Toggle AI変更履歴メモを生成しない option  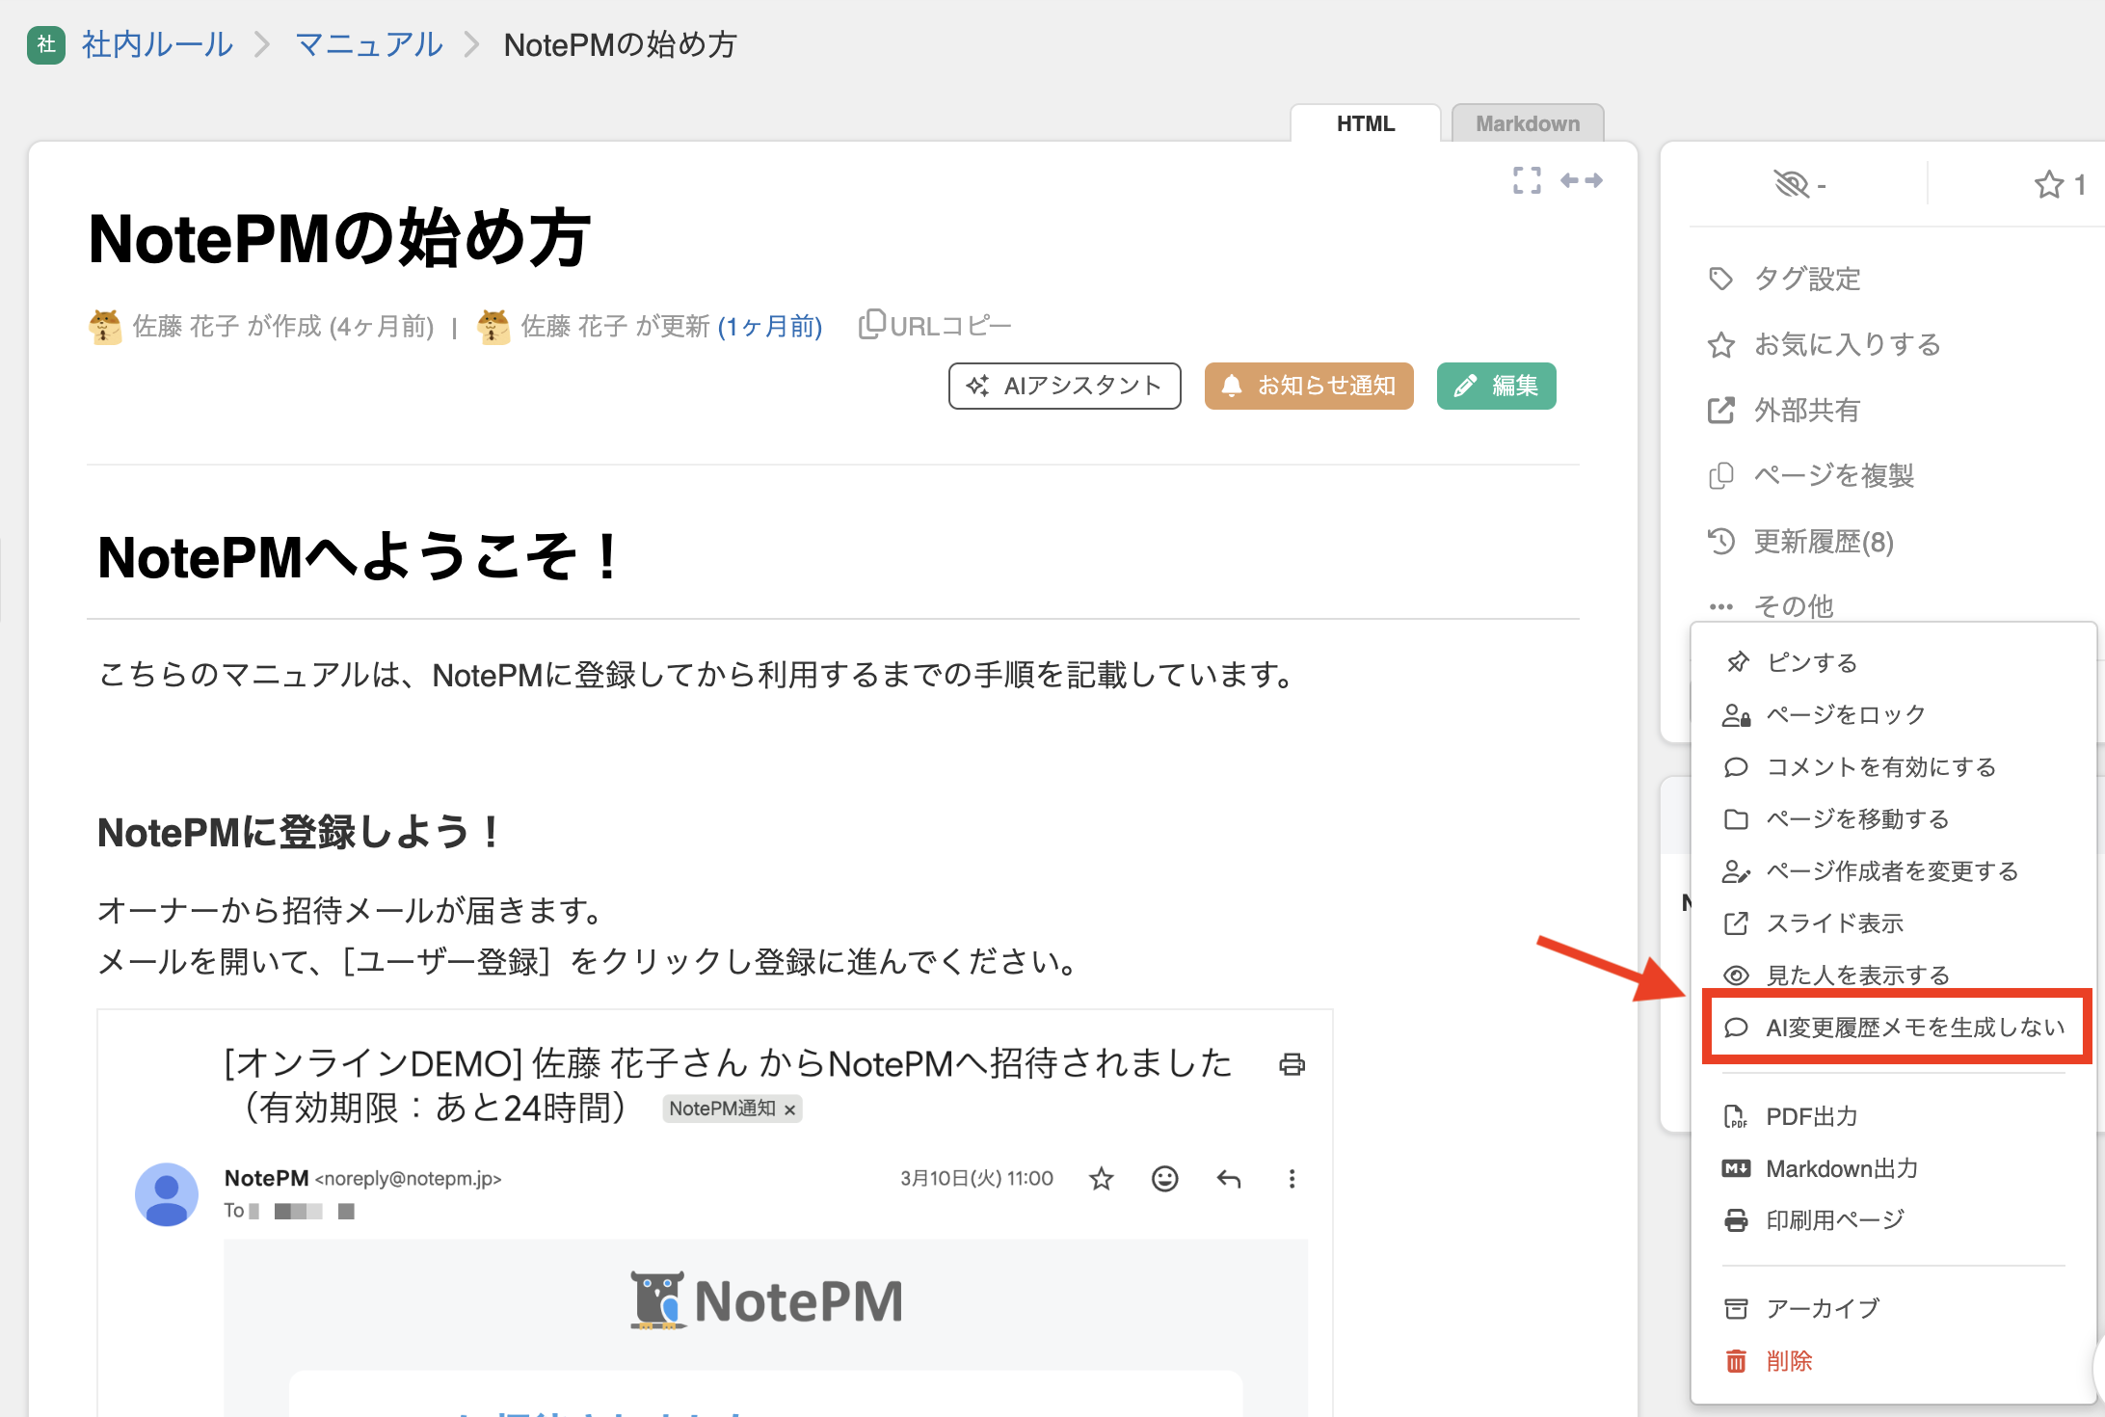coord(1895,1027)
